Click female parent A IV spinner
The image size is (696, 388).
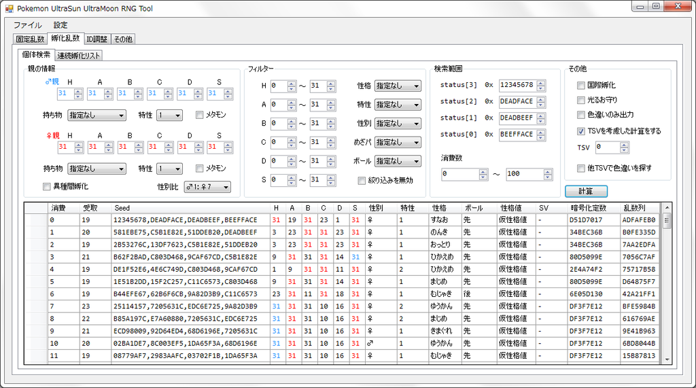click(109, 147)
